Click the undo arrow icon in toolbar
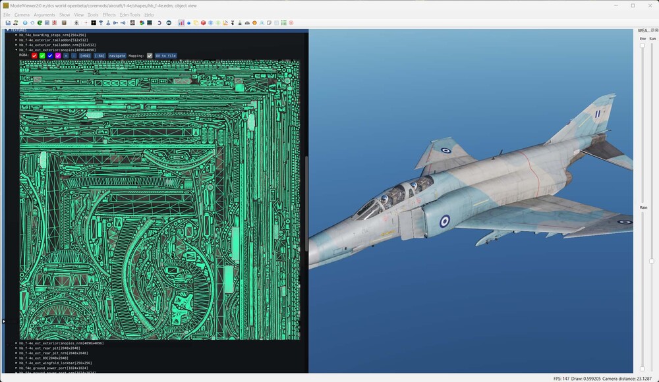This screenshot has width=659, height=382. pyautogui.click(x=159, y=23)
